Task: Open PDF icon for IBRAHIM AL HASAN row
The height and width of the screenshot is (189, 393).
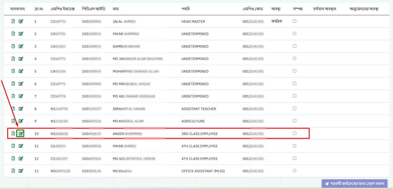Action: point(13,109)
